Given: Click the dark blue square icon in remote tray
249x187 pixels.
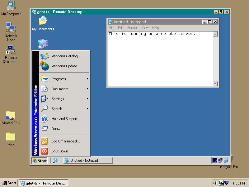Looking at the screenshot, I should [214, 161].
